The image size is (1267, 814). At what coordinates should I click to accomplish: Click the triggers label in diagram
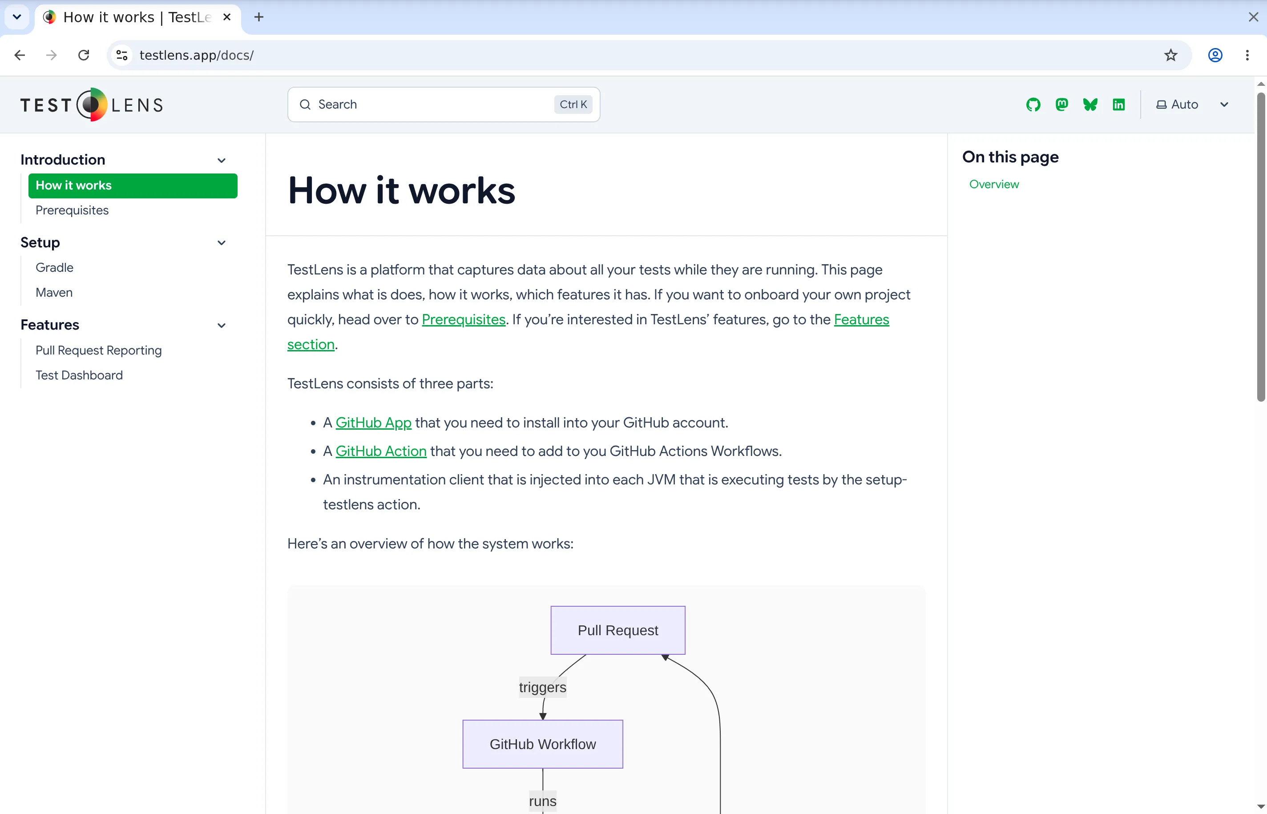542,687
